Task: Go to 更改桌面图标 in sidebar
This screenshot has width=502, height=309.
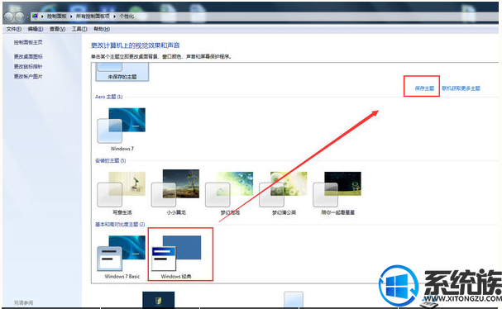Action: pyautogui.click(x=28, y=57)
